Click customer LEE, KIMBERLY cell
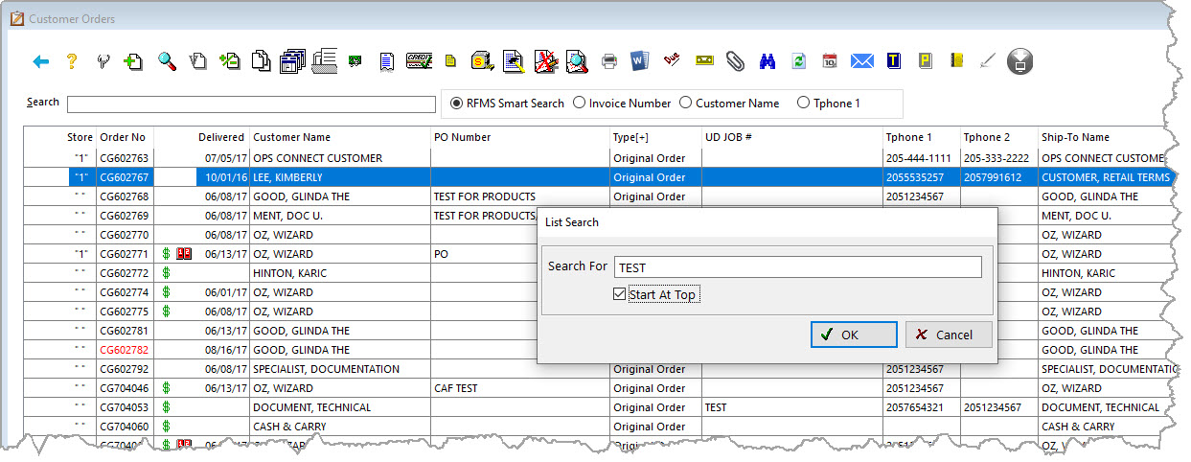 coord(340,177)
